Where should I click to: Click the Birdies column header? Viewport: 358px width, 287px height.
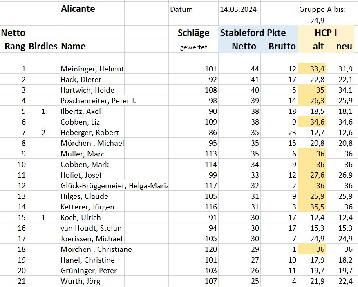[43, 46]
